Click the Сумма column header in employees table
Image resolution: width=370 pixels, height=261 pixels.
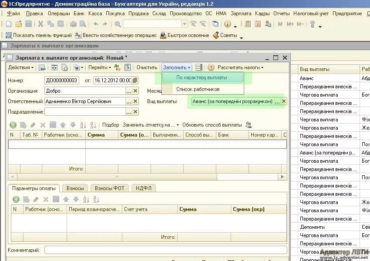tap(102, 135)
